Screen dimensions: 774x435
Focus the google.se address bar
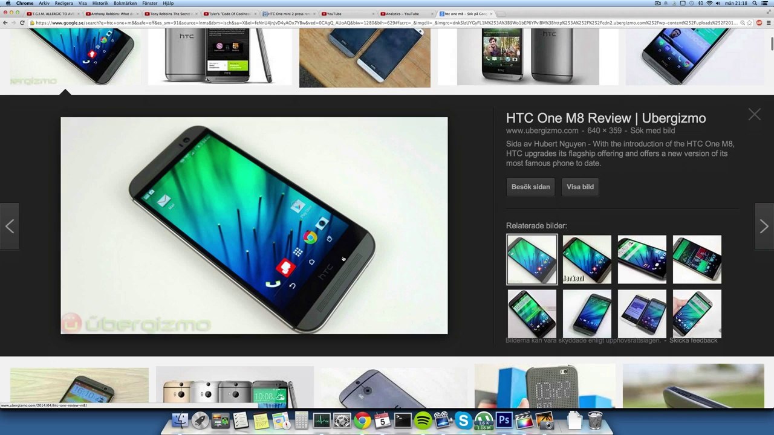pyautogui.click(x=387, y=23)
